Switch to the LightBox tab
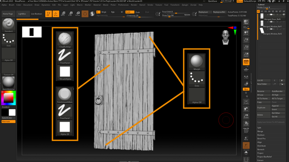The height and width of the screenshot is (162, 289). coord(22,13)
